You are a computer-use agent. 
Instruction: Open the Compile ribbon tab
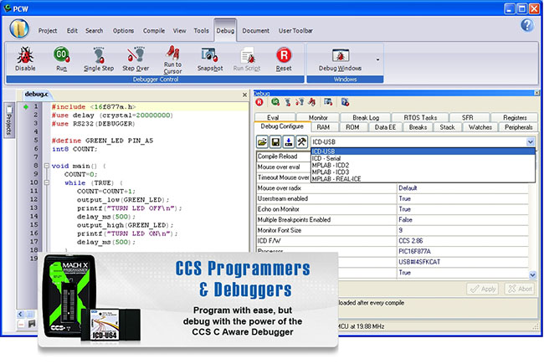tap(154, 30)
